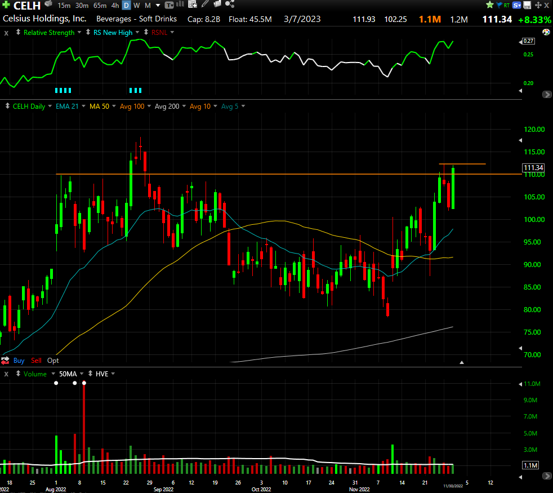Click the 1.1M volume axis marker
Viewport: 553px width, 493px height.
[x=530, y=465]
